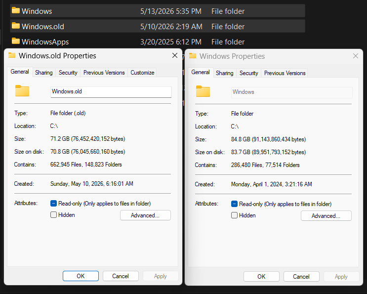Toggle Hidden checkbox in Windows Properties

point(234,215)
